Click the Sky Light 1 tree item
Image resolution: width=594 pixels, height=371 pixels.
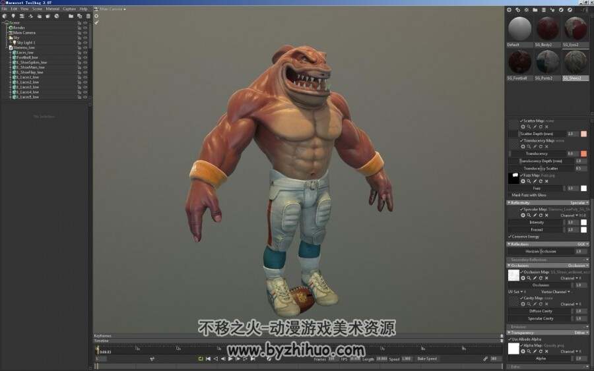(26, 43)
